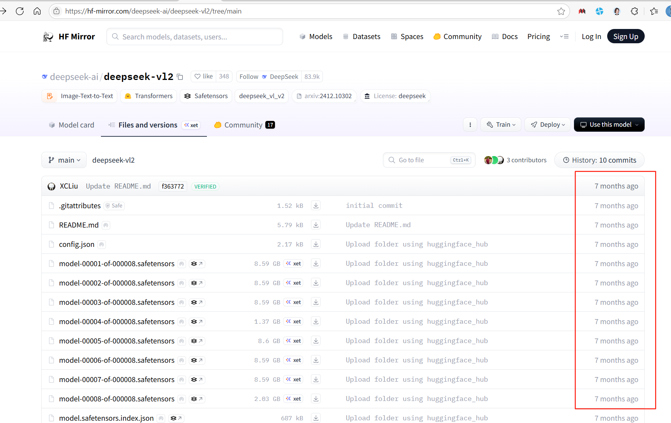
Task: Open the XCLiu user profile
Action: pos(69,186)
